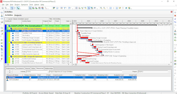Screen dimensions: 177x94
Task: Uncheck Primary Resource for CLT.Client
Action: click(x=30, y=77)
